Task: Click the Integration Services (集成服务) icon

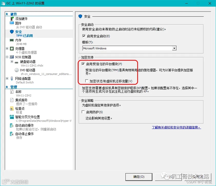Action: coord(12,100)
